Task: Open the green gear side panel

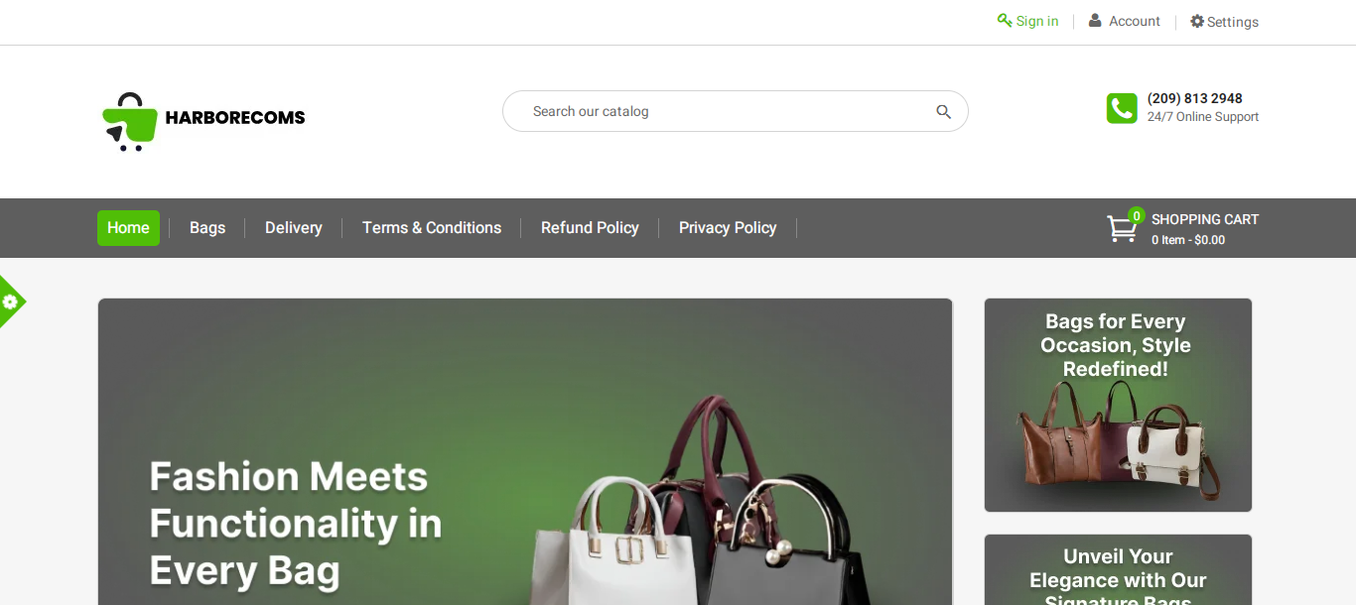Action: click(x=11, y=302)
